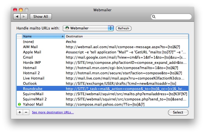The height and width of the screenshot is (134, 205).
Task: Select the Apple Mail entry
Action: coord(32,52)
